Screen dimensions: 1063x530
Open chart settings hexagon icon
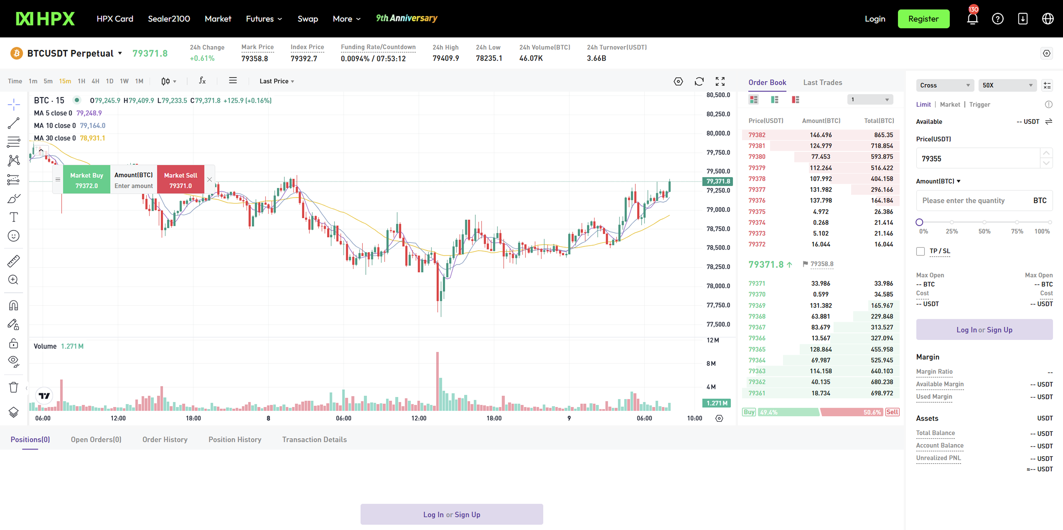point(678,82)
